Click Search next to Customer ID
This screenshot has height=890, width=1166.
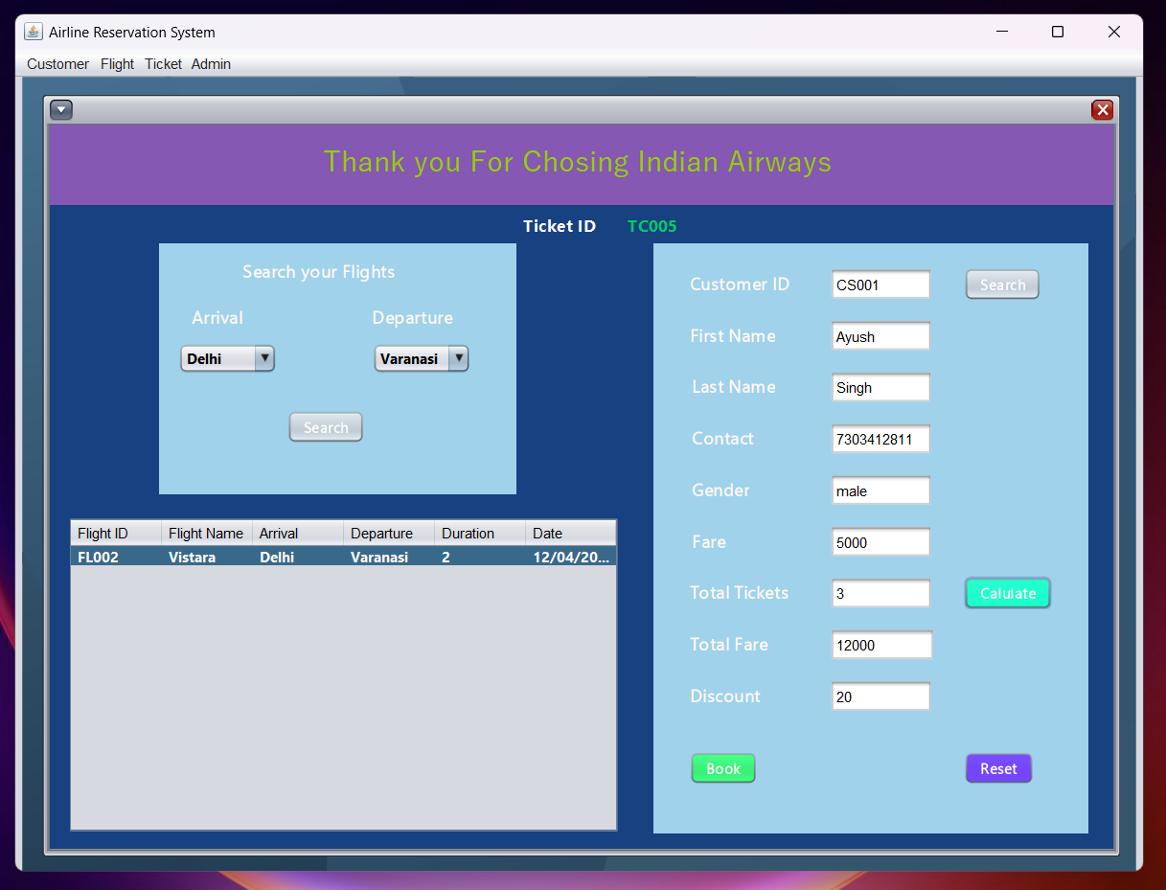point(1002,284)
